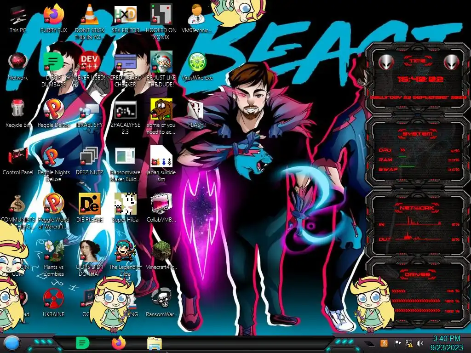This screenshot has height=353, width=471.
Task: Click the DRIVES widget panel
Action: tap(418, 293)
